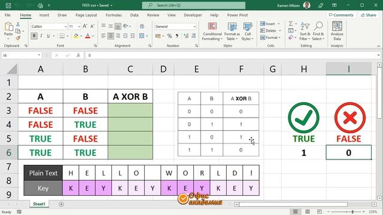The image size is (383, 215).
Task: Add a new sheet with plus icon
Action: click(61, 204)
